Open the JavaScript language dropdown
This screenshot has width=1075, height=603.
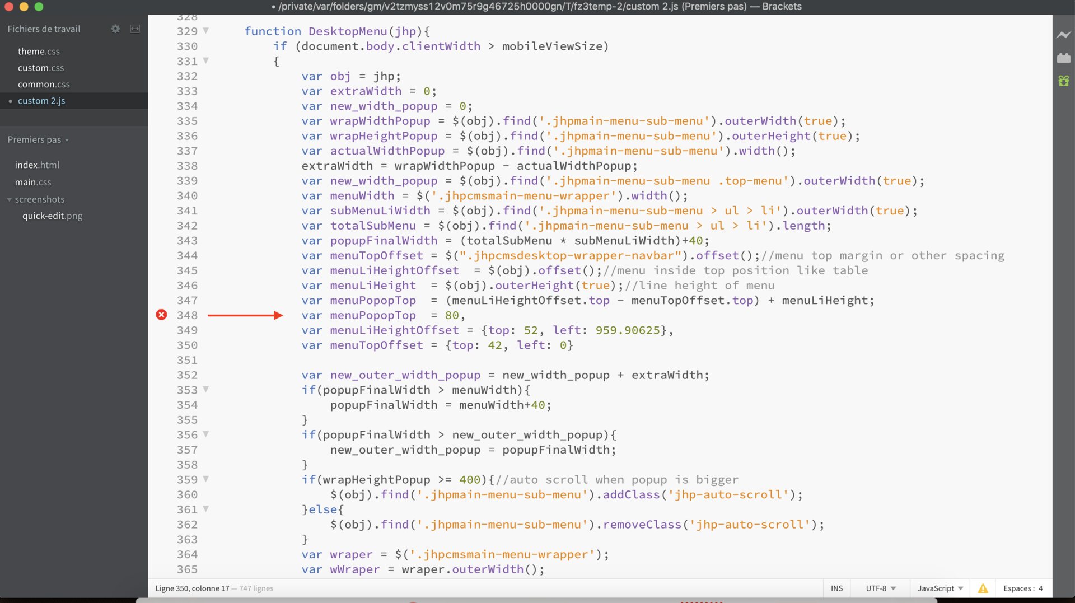[940, 588]
